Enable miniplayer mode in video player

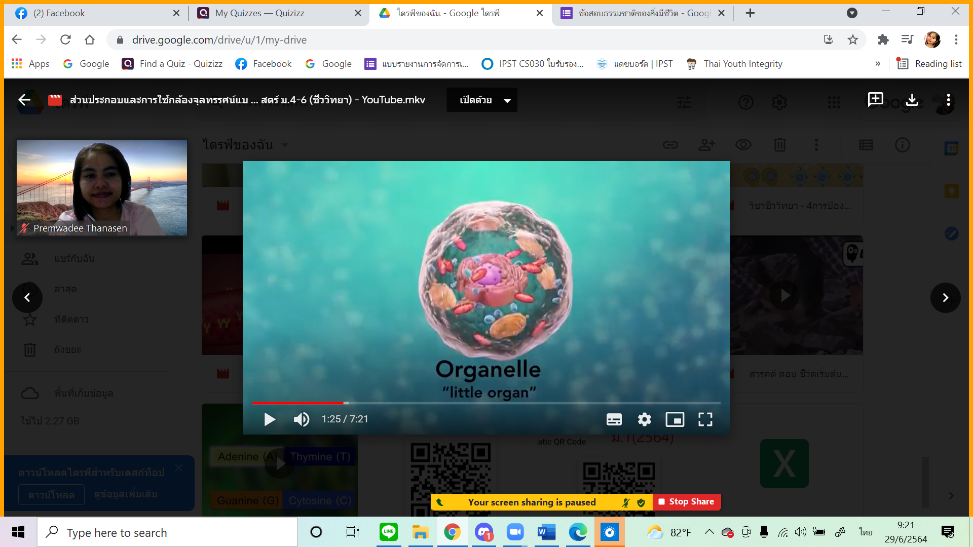point(675,419)
